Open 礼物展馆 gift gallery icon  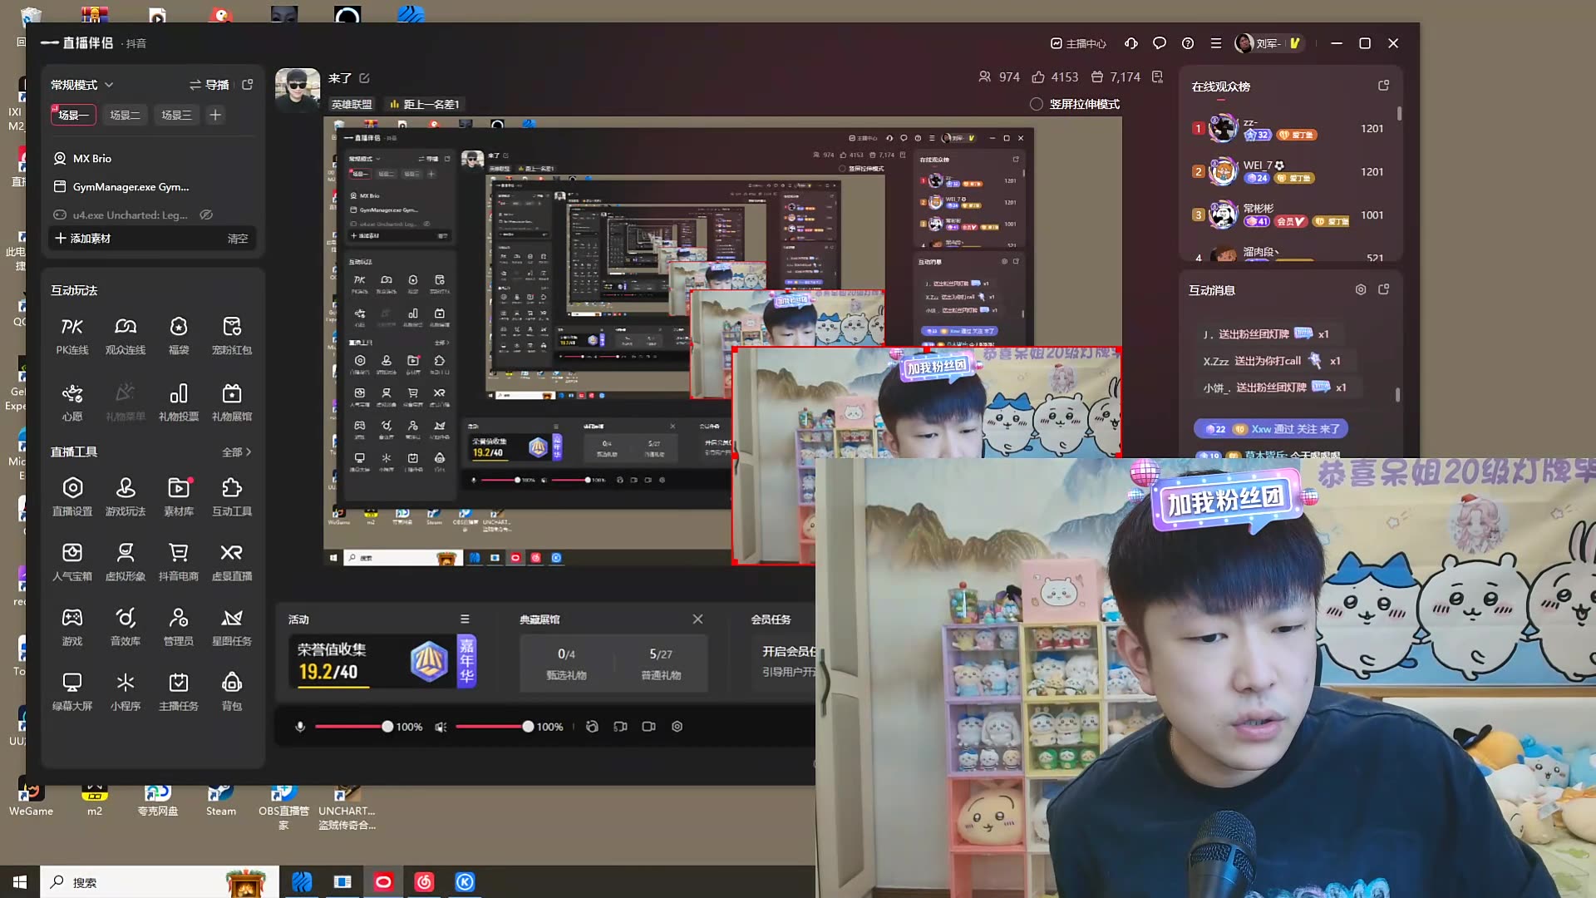tap(232, 402)
